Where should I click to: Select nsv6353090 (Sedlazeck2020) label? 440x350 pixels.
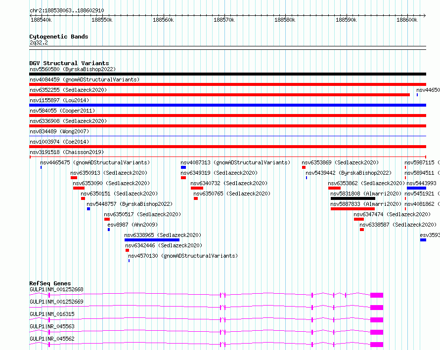(111, 183)
